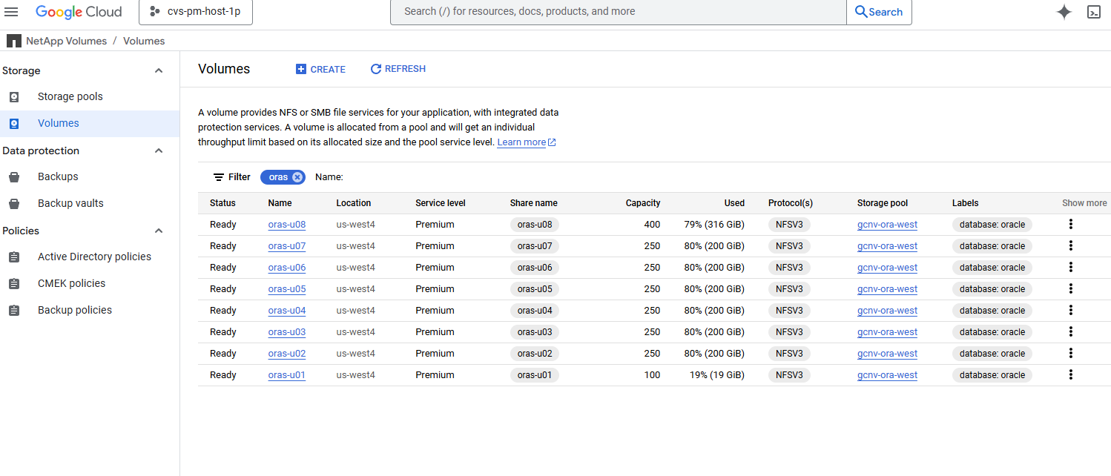Follow the Learn more link
Viewport: 1111px width, 476px height.
pos(521,142)
